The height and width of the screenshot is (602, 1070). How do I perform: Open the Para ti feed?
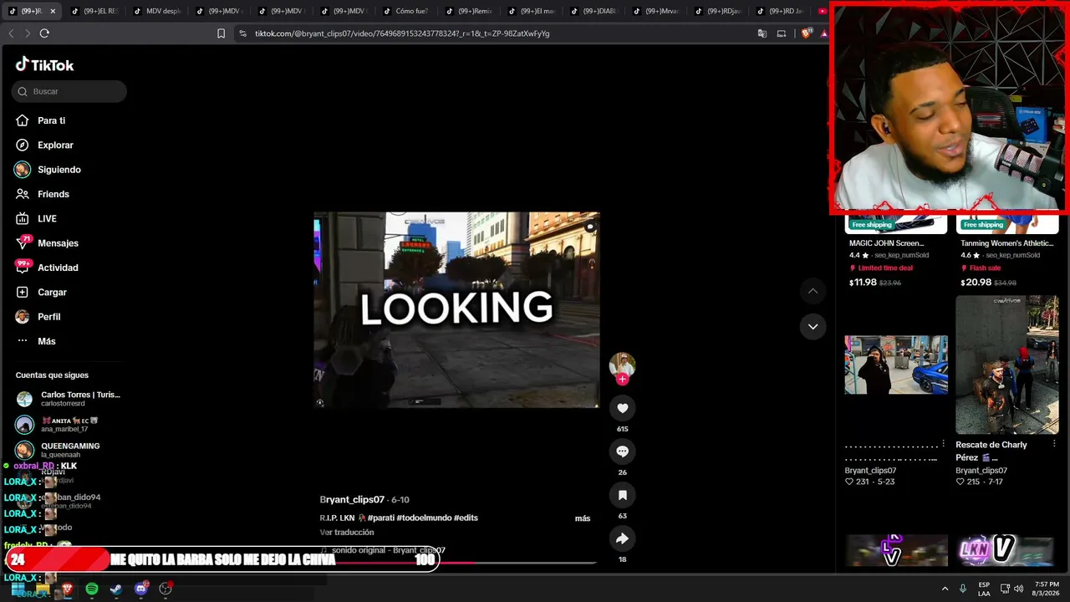pyautogui.click(x=51, y=120)
